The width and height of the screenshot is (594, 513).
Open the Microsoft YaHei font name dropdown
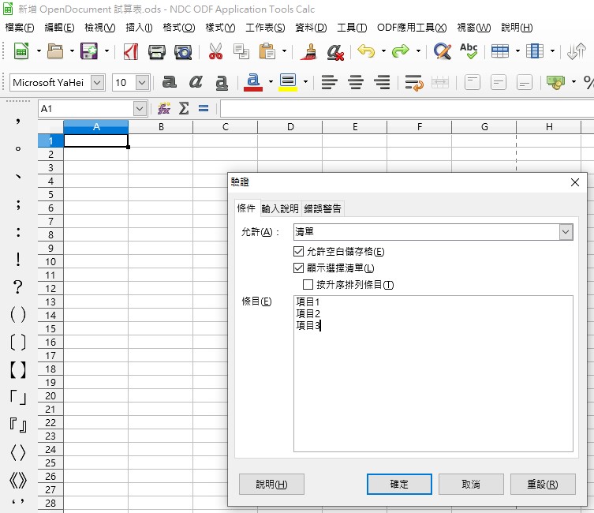click(97, 82)
